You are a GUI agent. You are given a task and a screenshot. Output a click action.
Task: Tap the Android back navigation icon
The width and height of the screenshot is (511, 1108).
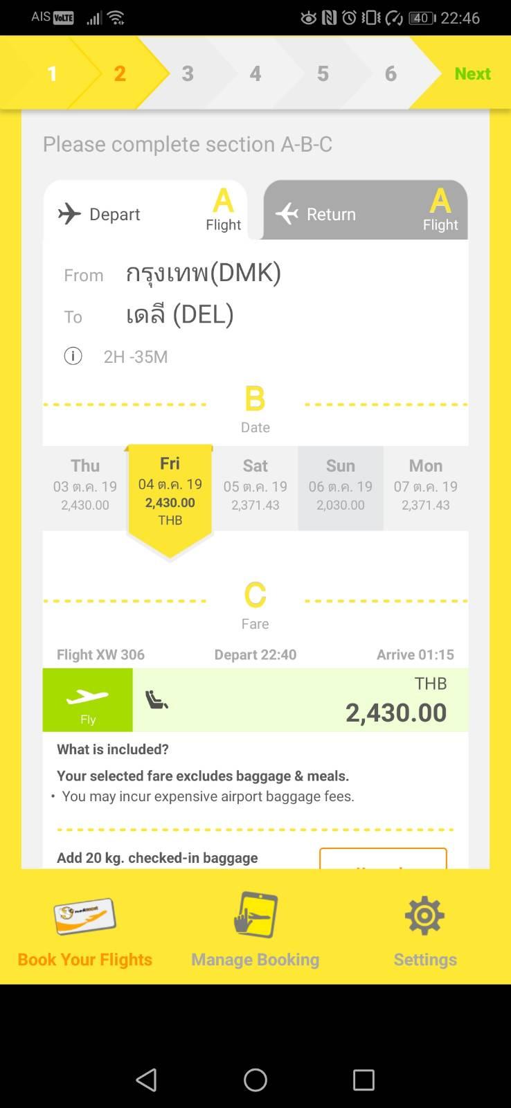click(x=146, y=1079)
